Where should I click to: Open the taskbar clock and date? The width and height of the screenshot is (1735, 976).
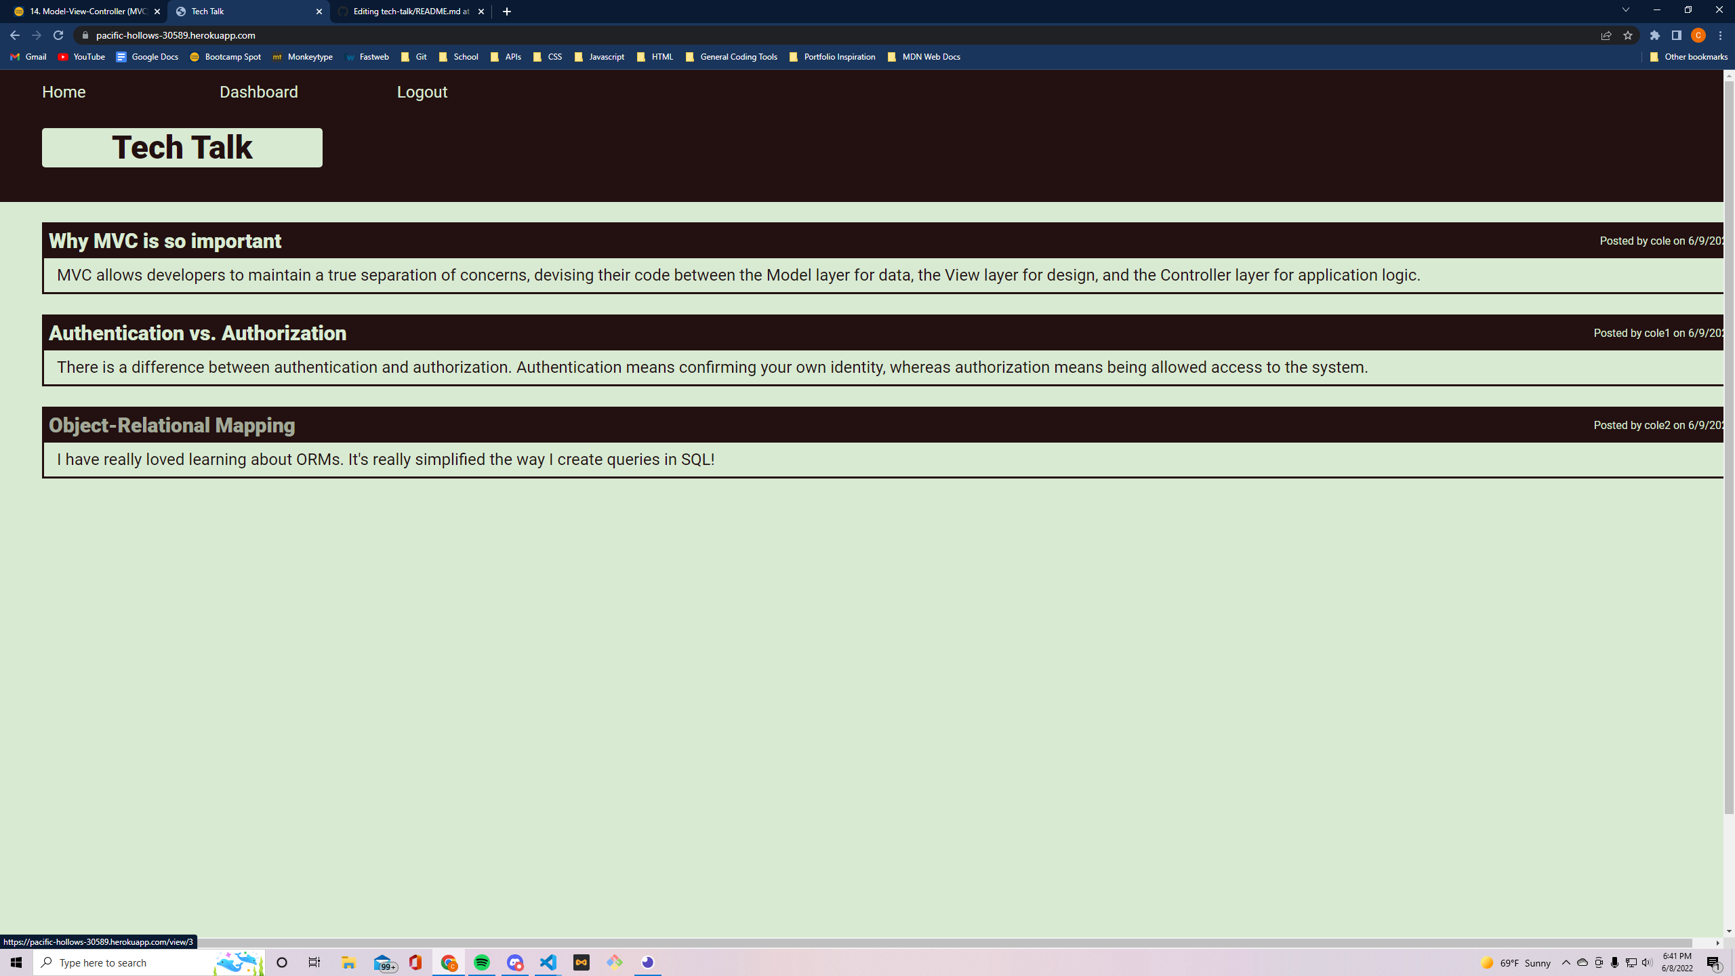click(1677, 962)
